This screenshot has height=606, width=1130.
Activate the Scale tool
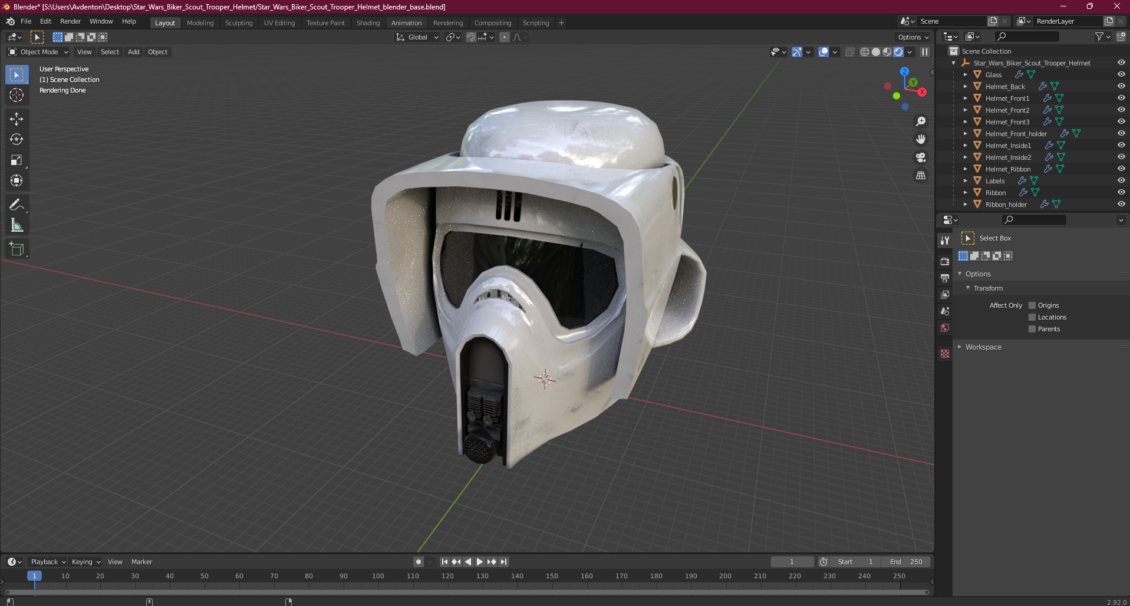point(17,160)
